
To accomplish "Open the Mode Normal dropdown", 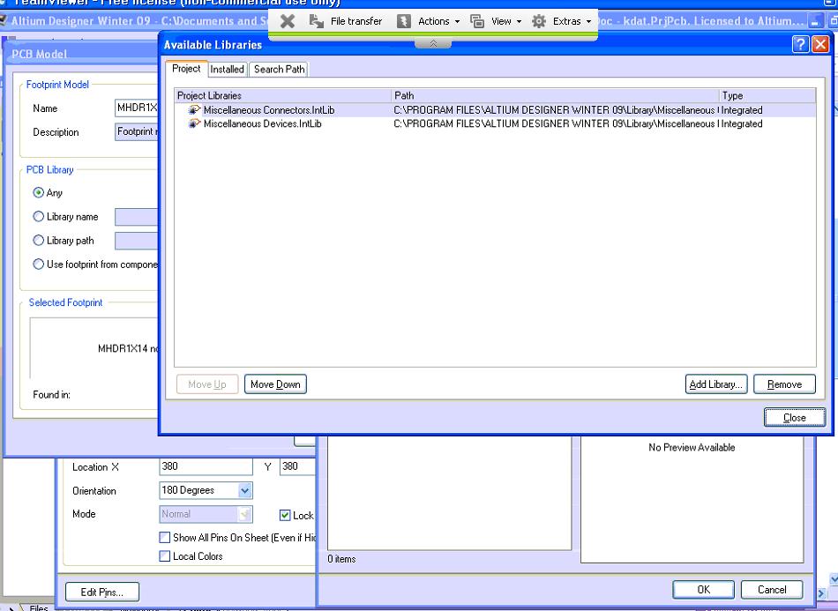I will [244, 514].
